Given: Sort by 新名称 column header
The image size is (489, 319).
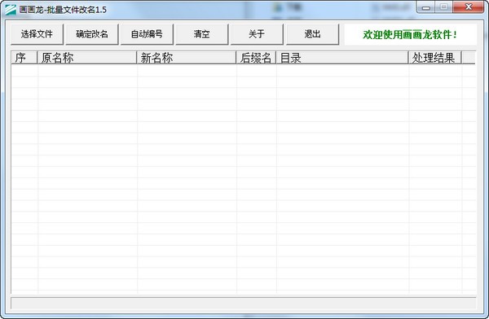Looking at the screenshot, I should click(187, 58).
